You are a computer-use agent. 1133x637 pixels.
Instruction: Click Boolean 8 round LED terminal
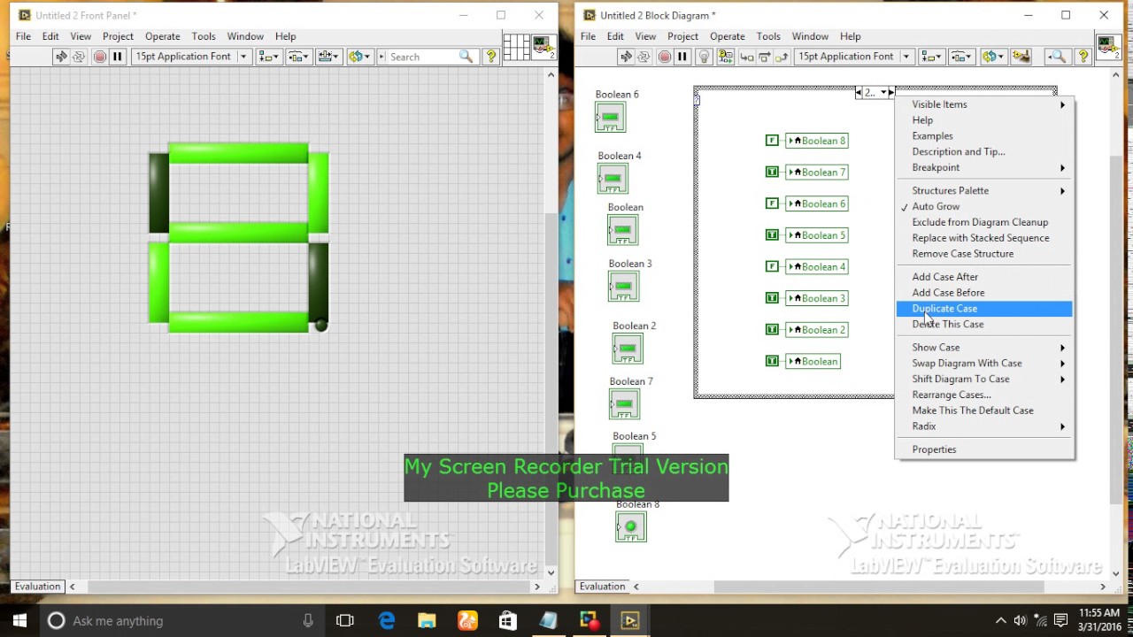point(630,527)
